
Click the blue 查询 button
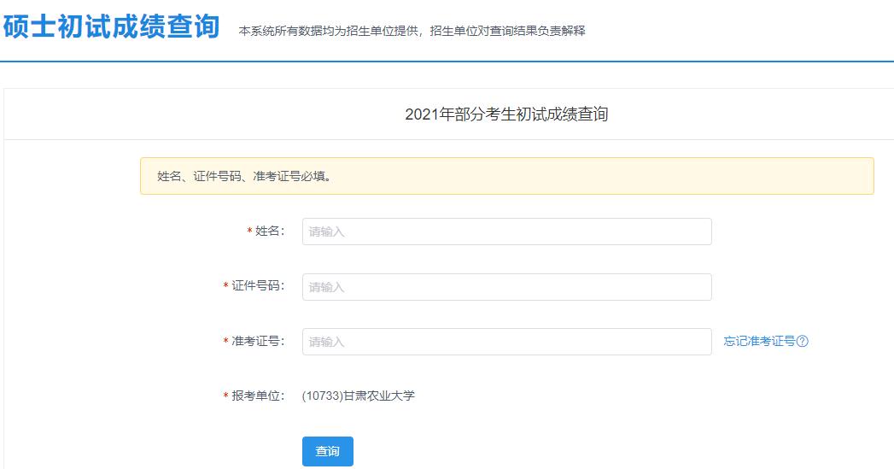point(328,451)
